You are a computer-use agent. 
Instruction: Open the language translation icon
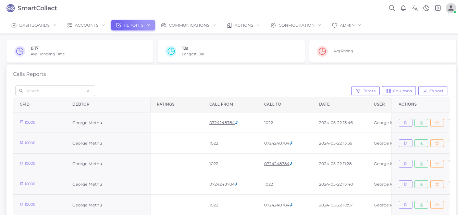(x=415, y=8)
